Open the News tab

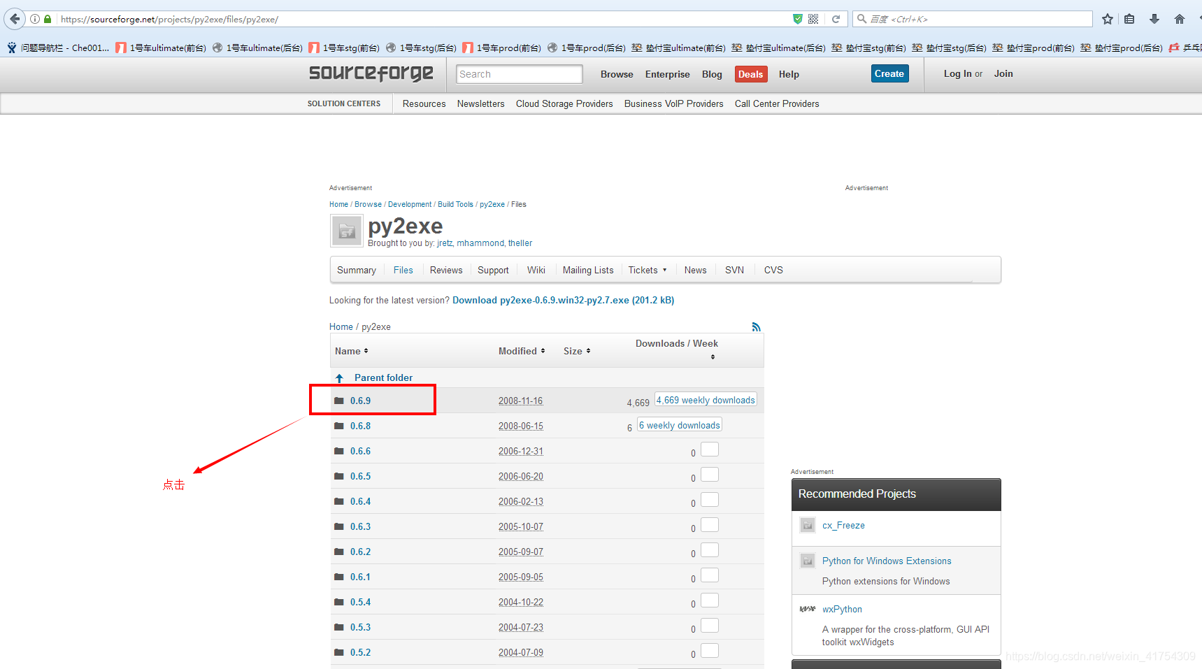click(695, 270)
